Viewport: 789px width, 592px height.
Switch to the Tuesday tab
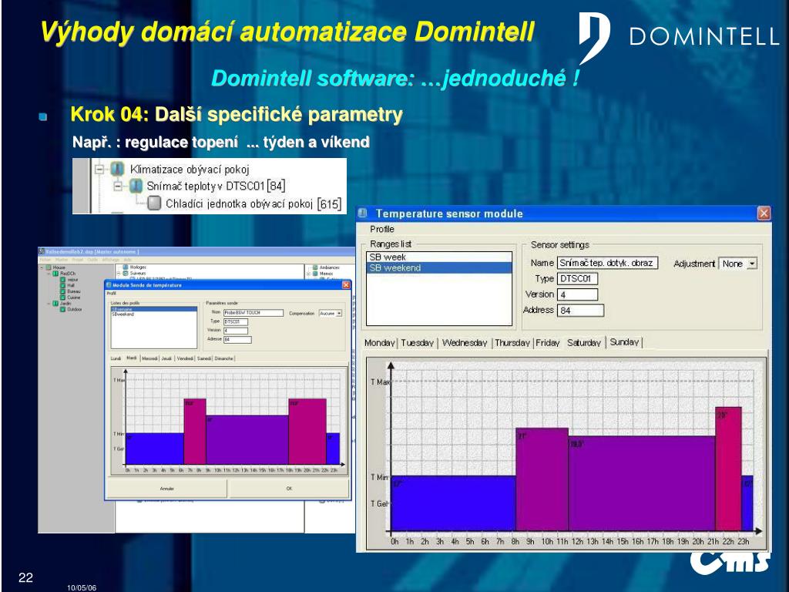click(417, 343)
